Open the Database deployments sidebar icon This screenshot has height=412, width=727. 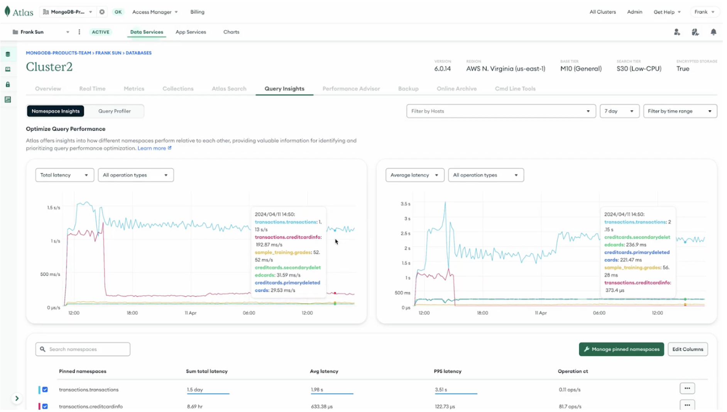[8, 54]
